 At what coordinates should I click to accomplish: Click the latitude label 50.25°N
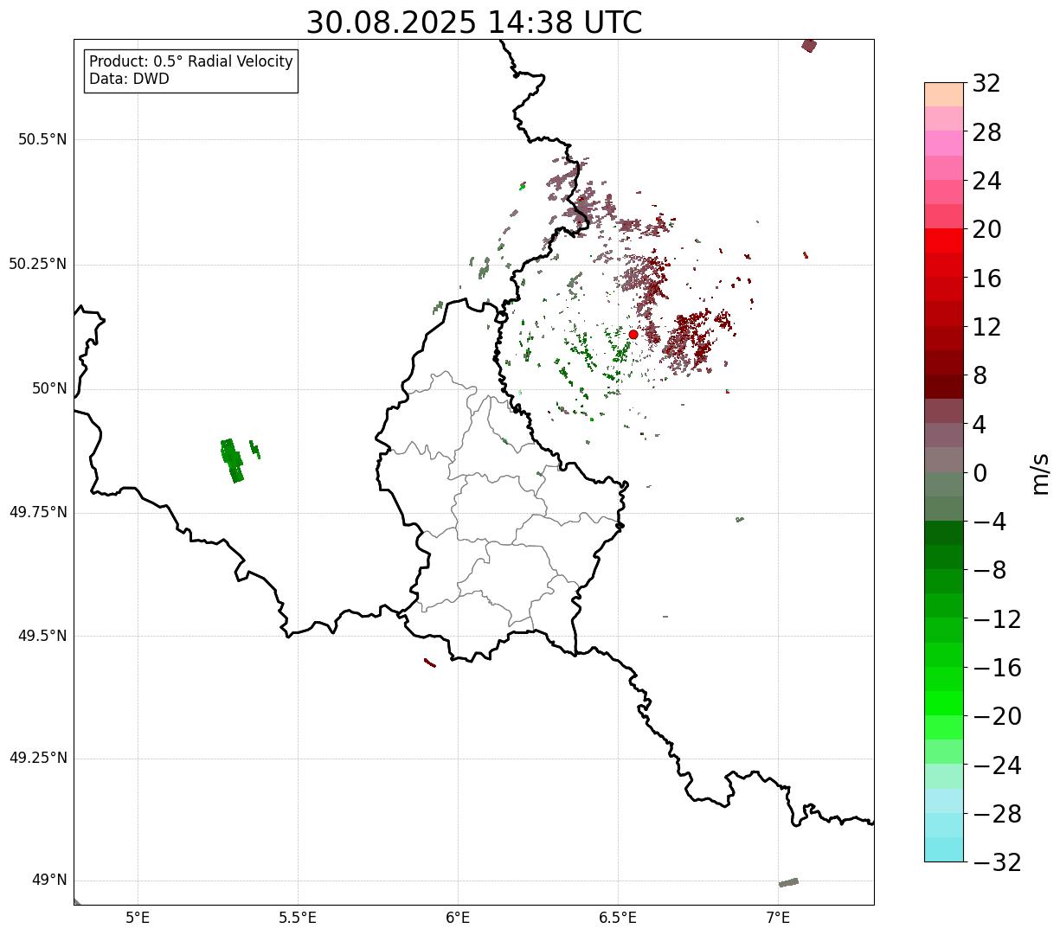coord(38,264)
